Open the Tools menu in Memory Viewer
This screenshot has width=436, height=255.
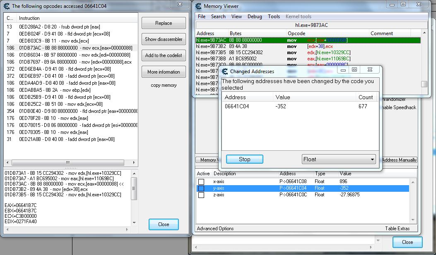pyautogui.click(x=274, y=17)
